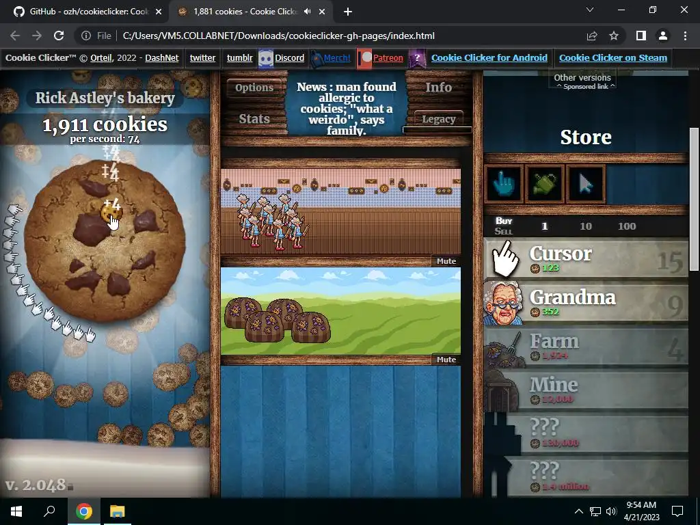Go forward in browser history

click(37, 36)
